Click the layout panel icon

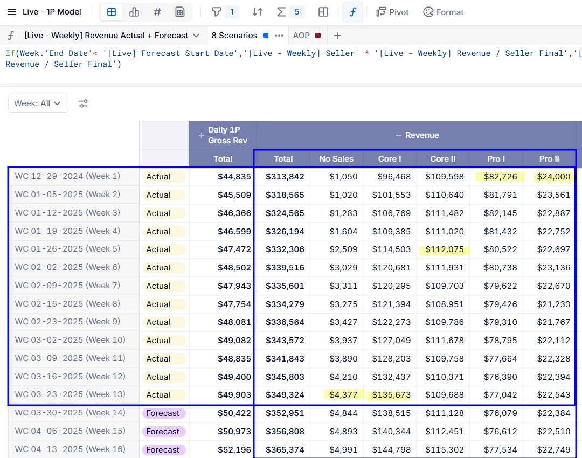click(x=323, y=12)
